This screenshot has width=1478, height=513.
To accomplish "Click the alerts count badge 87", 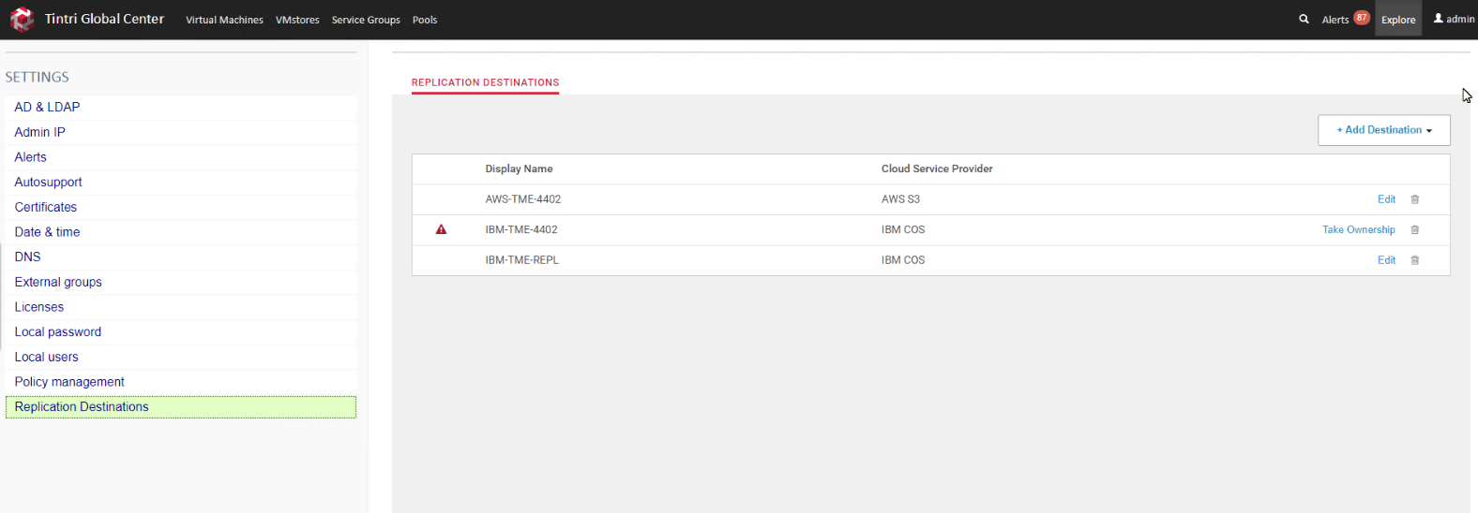I will point(1362,18).
